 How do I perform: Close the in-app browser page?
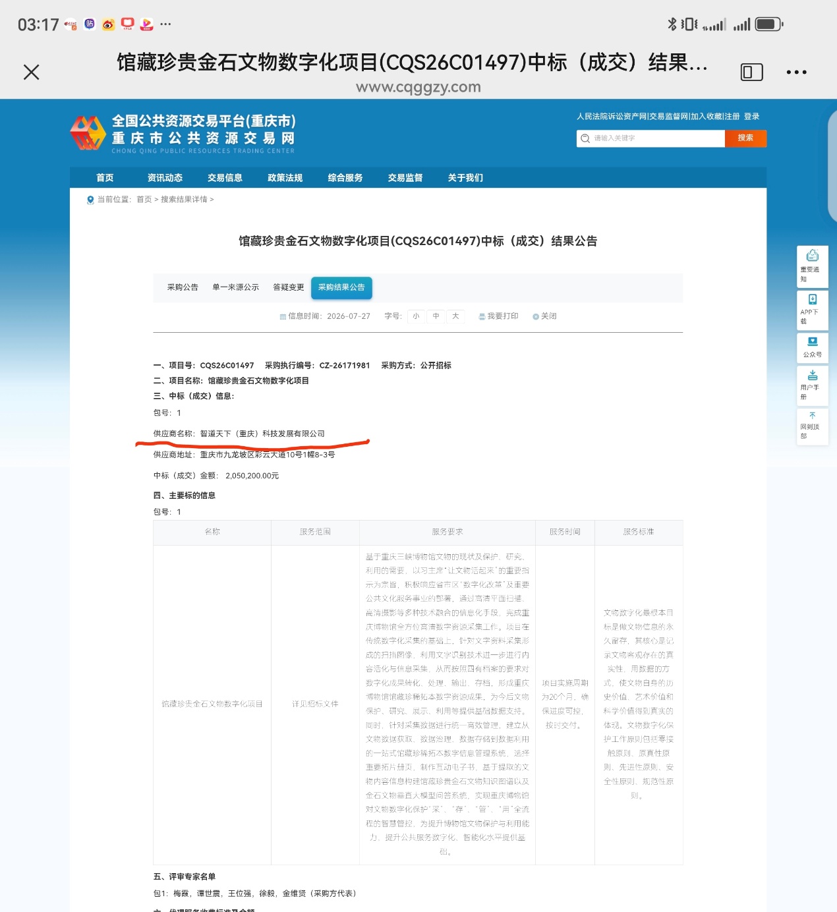click(32, 72)
